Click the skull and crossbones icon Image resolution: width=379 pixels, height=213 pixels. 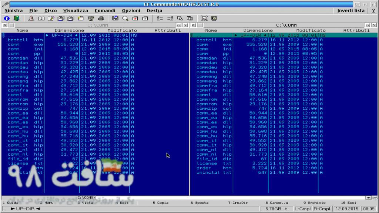tap(204, 18)
